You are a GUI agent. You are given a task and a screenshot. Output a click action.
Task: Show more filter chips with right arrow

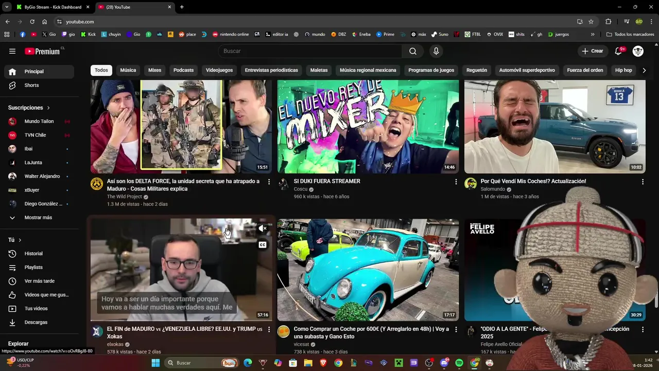(x=644, y=70)
